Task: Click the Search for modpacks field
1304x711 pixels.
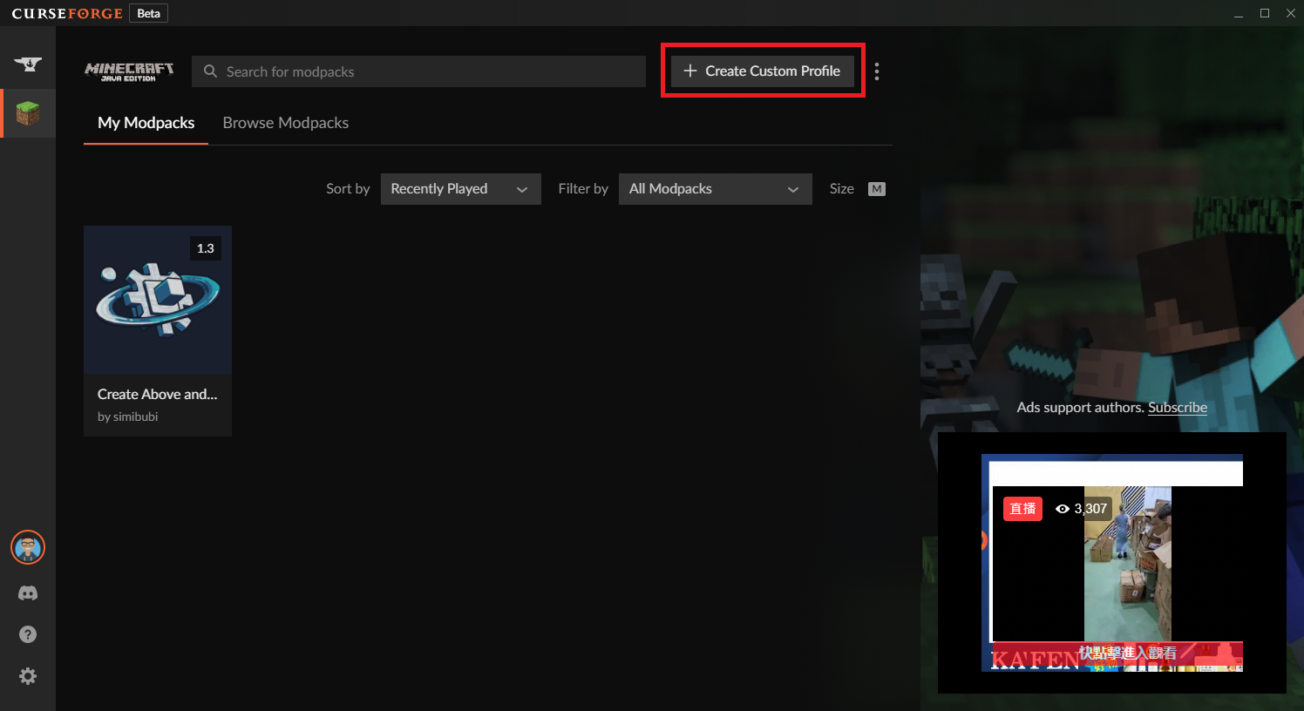Action: point(418,71)
